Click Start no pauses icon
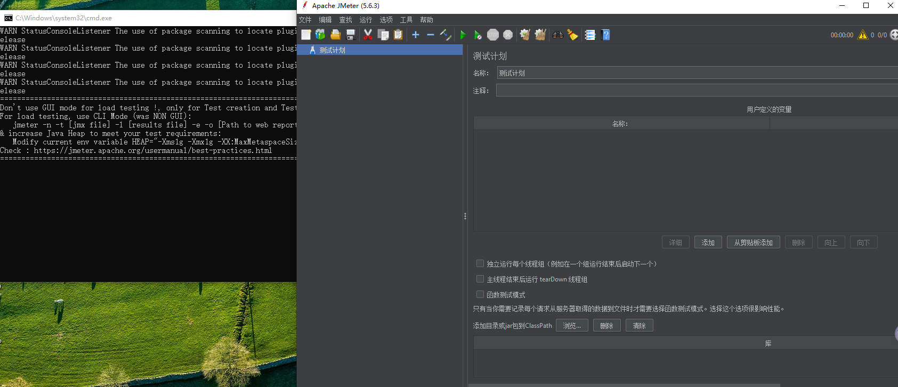This screenshot has width=898, height=387. point(478,35)
